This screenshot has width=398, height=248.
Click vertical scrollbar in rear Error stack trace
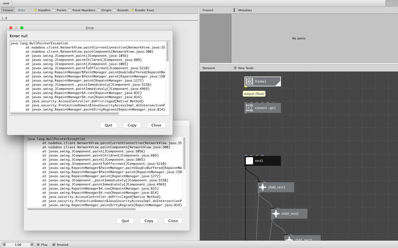point(184,153)
